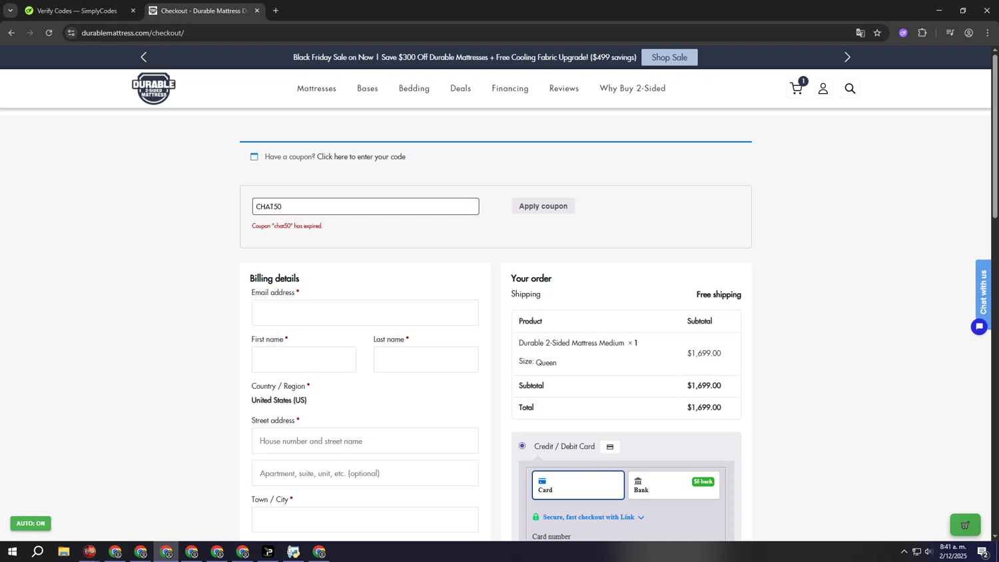Switch to the Verify Codes — SimplyCodes tab
Screen dimensions: 999x562
[76, 11]
